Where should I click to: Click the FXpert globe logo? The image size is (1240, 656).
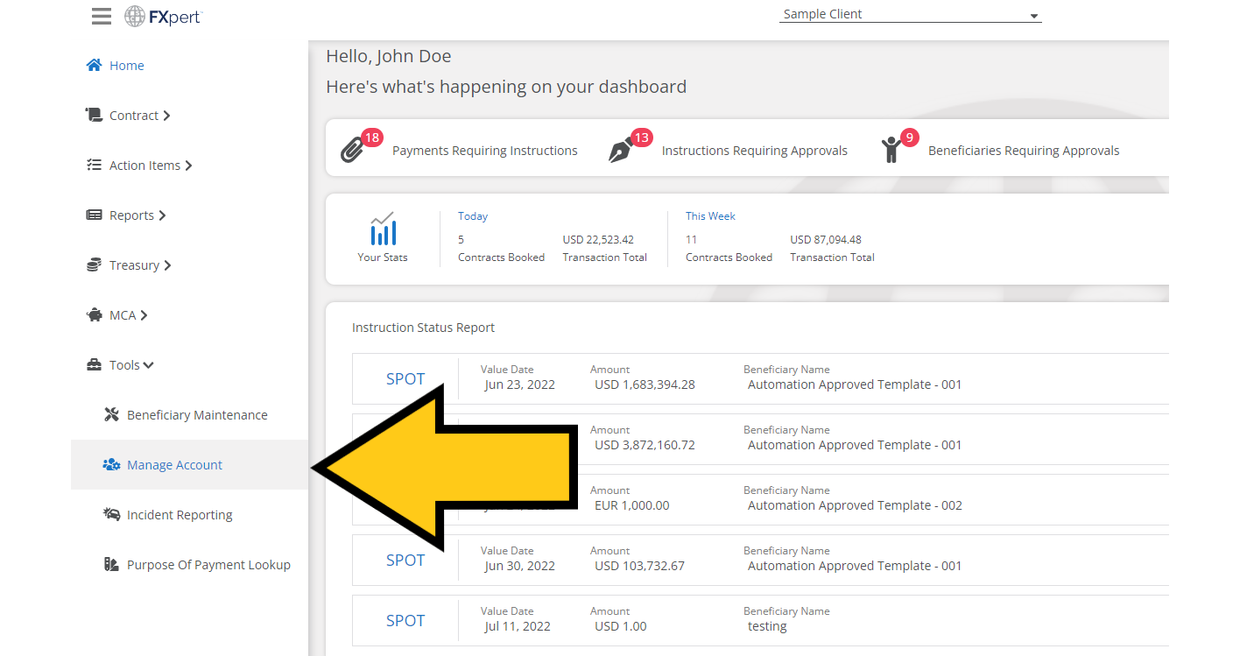pyautogui.click(x=135, y=16)
